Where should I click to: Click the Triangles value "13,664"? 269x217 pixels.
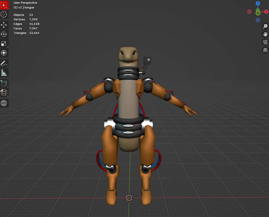click(34, 33)
